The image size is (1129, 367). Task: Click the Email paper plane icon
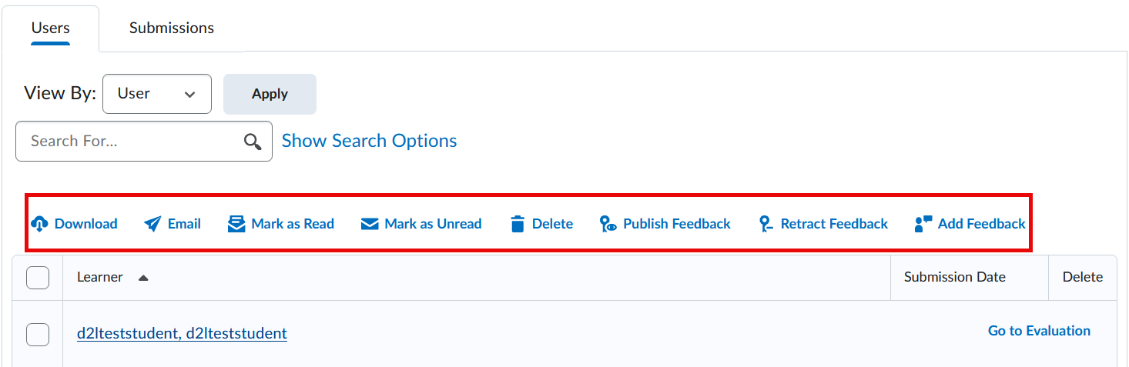click(x=152, y=224)
